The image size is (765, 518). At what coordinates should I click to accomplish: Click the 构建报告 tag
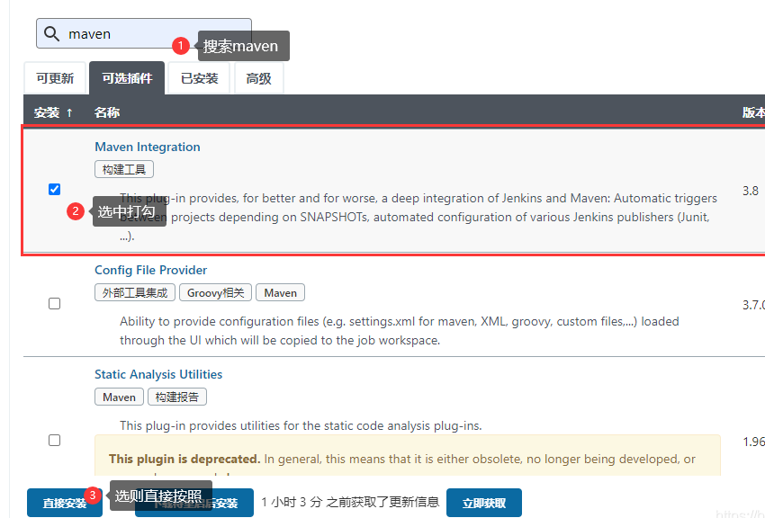coord(177,397)
